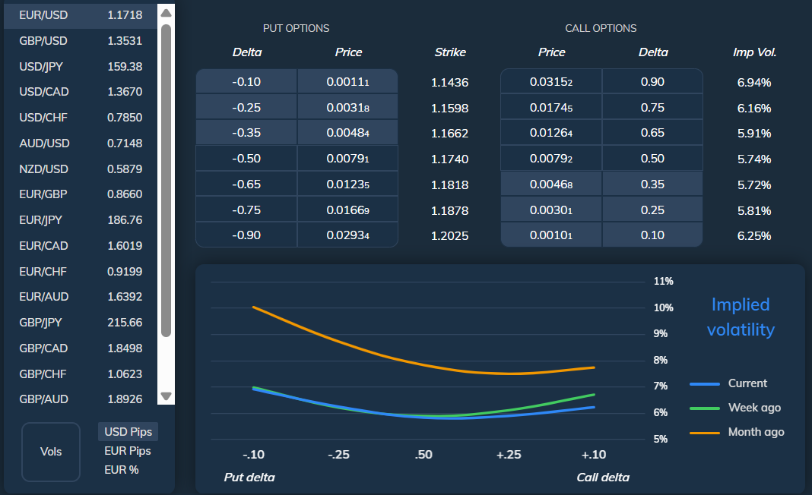The width and height of the screenshot is (812, 495).
Task: Toggle Week ago green legend line
Action: coord(736,408)
